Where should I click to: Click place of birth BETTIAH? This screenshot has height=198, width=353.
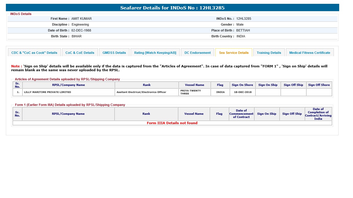pyautogui.click(x=243, y=30)
